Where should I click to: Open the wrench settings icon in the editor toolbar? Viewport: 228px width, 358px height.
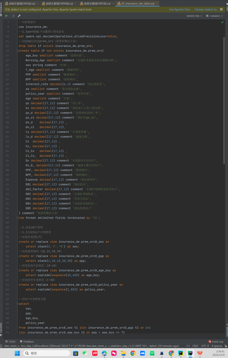click(19, 16)
